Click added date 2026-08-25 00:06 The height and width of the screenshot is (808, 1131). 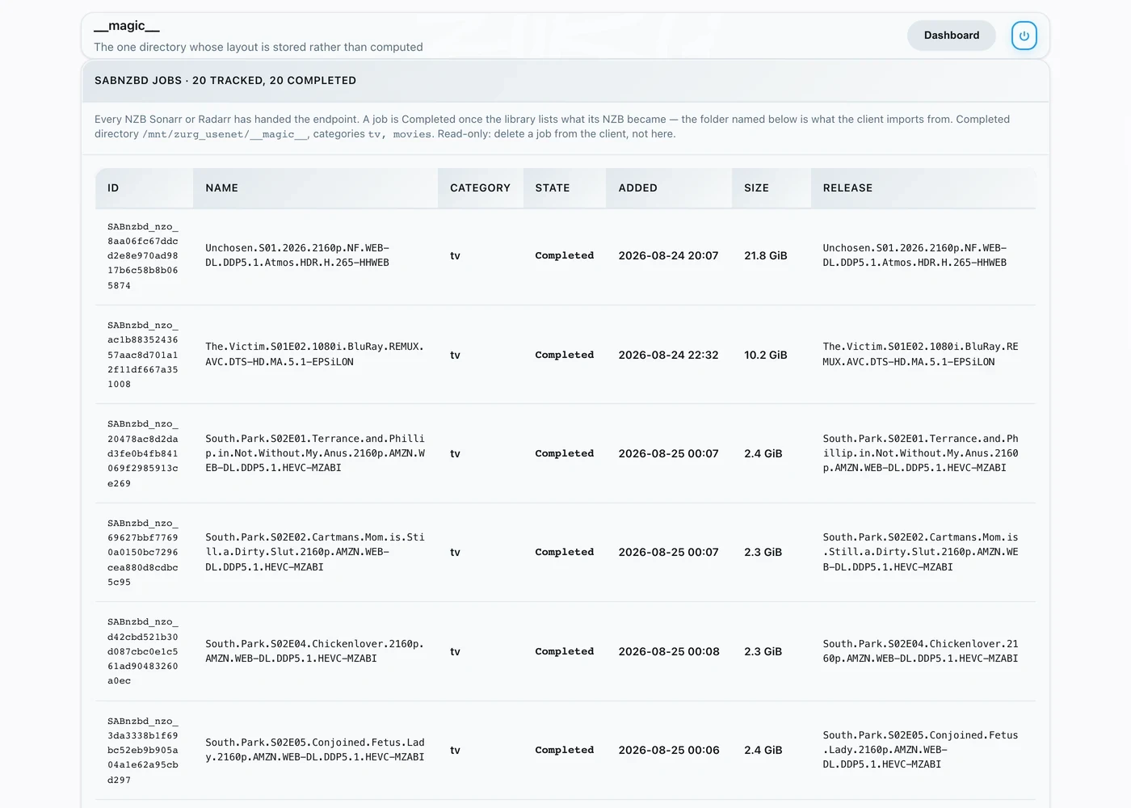click(669, 750)
